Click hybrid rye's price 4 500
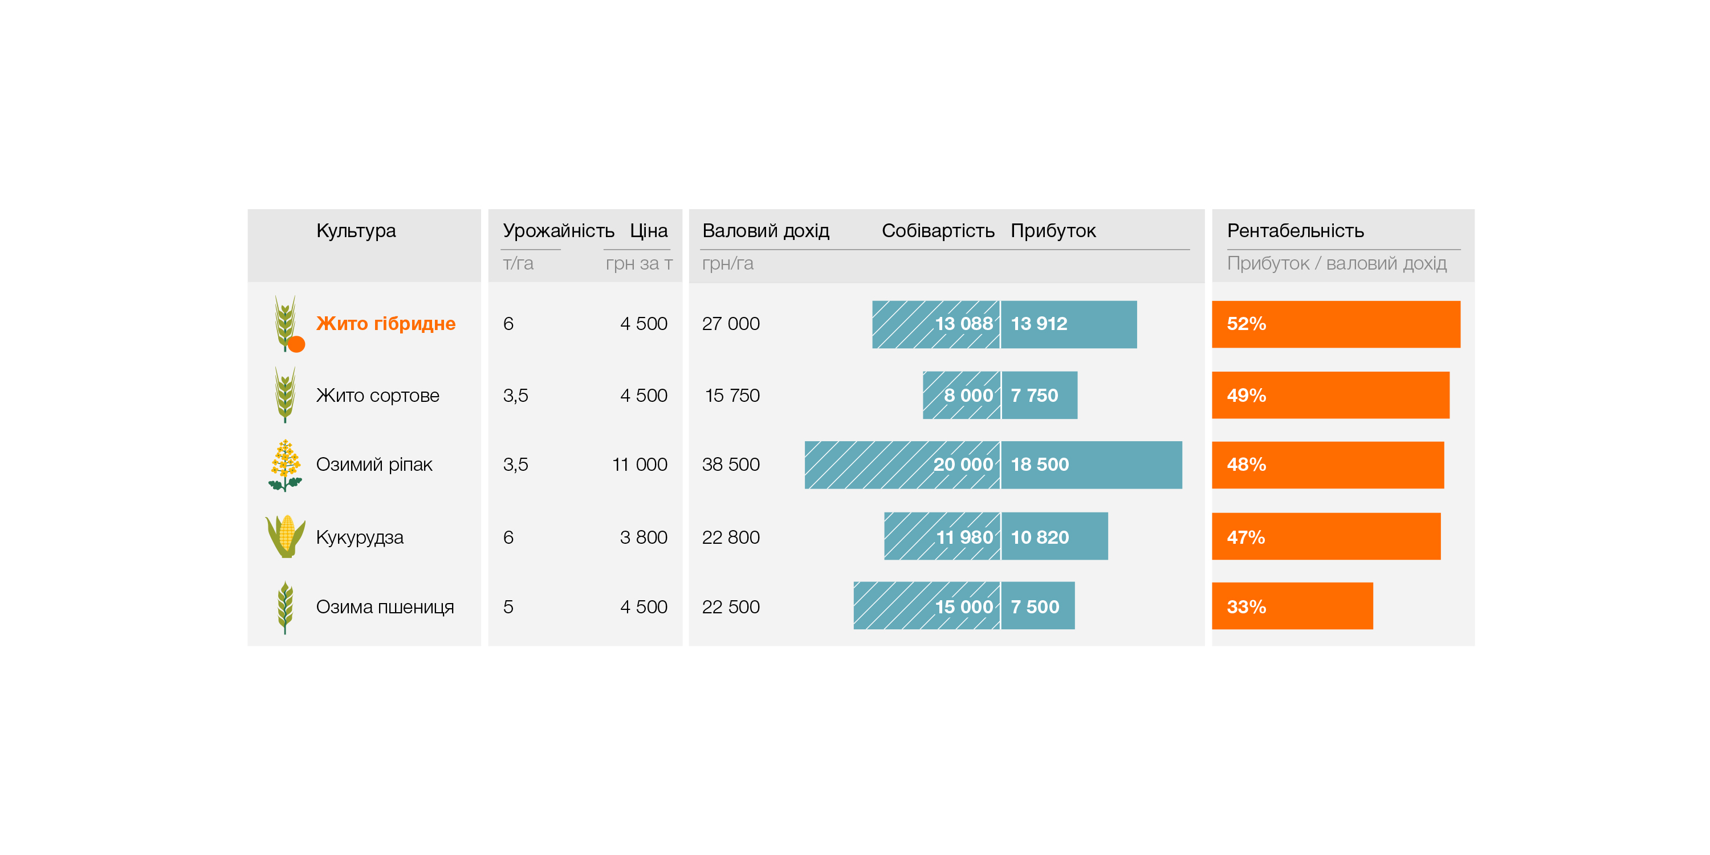This screenshot has width=1710, height=855. tap(643, 323)
